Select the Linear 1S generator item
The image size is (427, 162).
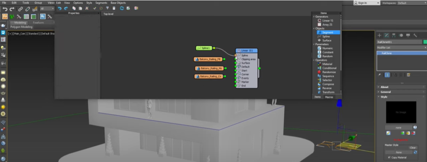pos(327,20)
